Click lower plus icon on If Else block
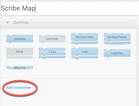 (40, 56)
